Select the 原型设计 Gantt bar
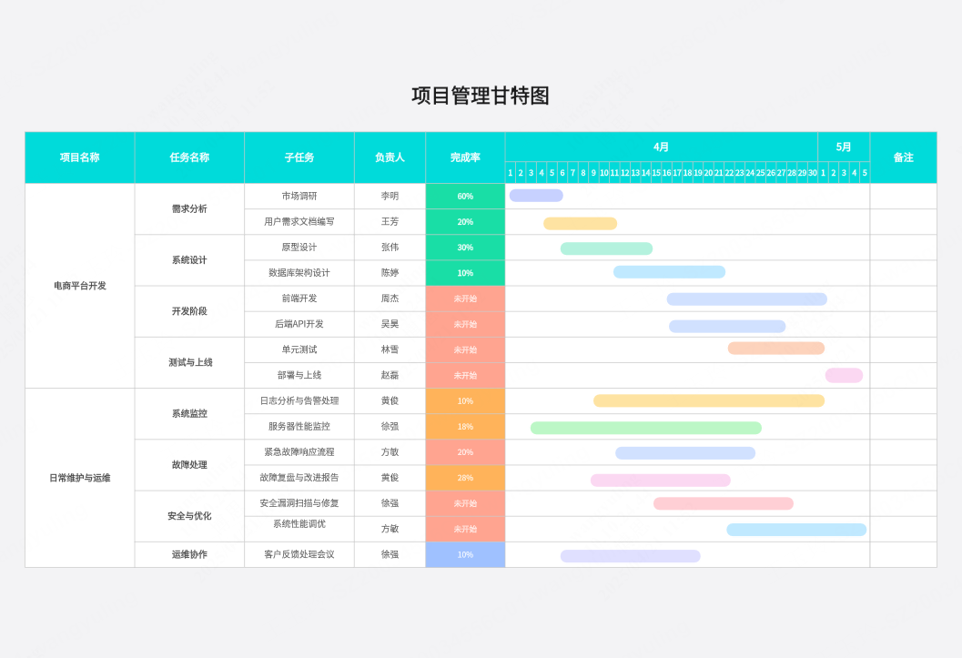The height and width of the screenshot is (658, 962). tap(606, 248)
